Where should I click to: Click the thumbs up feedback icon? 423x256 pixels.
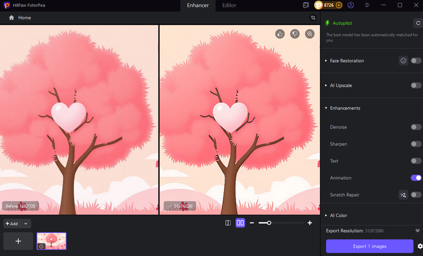point(280,34)
